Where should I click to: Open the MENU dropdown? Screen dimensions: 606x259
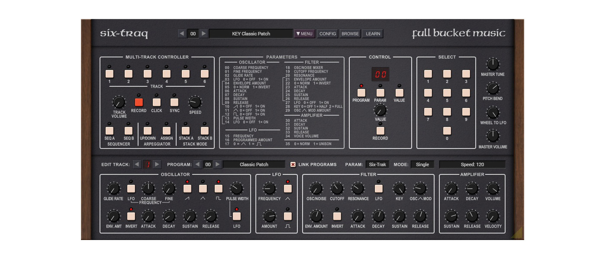point(304,34)
